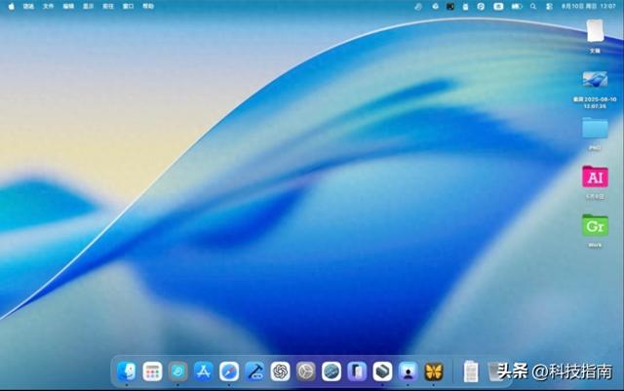Open the gray teal-swirl app in Dock
624x391 pixels.
[x=177, y=371]
